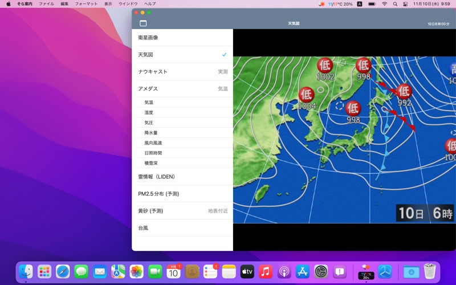Viewport: 456px width, 285px height.
Task: Click the weather status icon in menu bar
Action: [322, 4]
